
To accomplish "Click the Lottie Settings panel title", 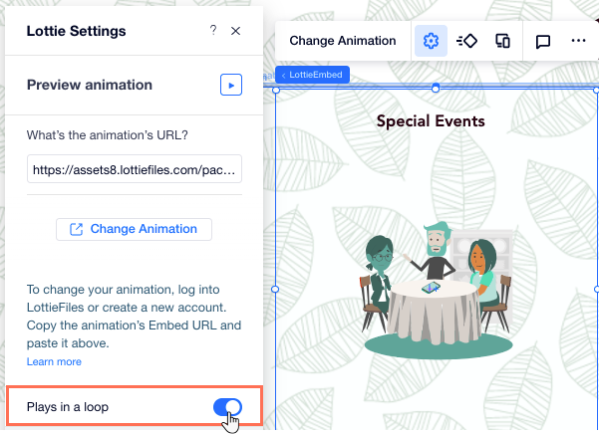I will click(76, 31).
